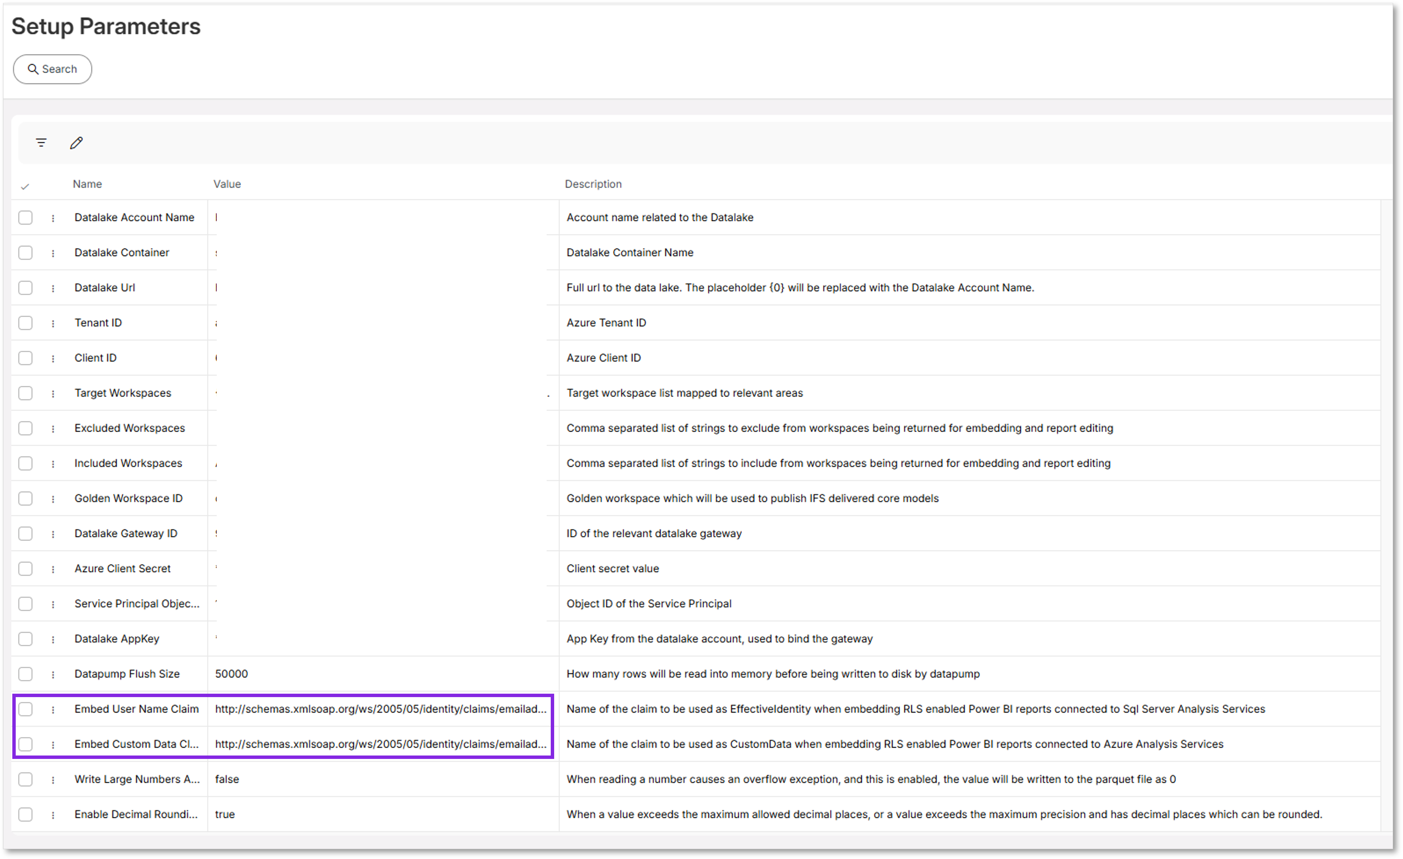Viewport: 1403px width, 859px height.
Task: Click the Setup Parameters page title
Action: 106,26
